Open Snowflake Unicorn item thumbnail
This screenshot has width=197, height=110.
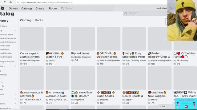[83, 78]
